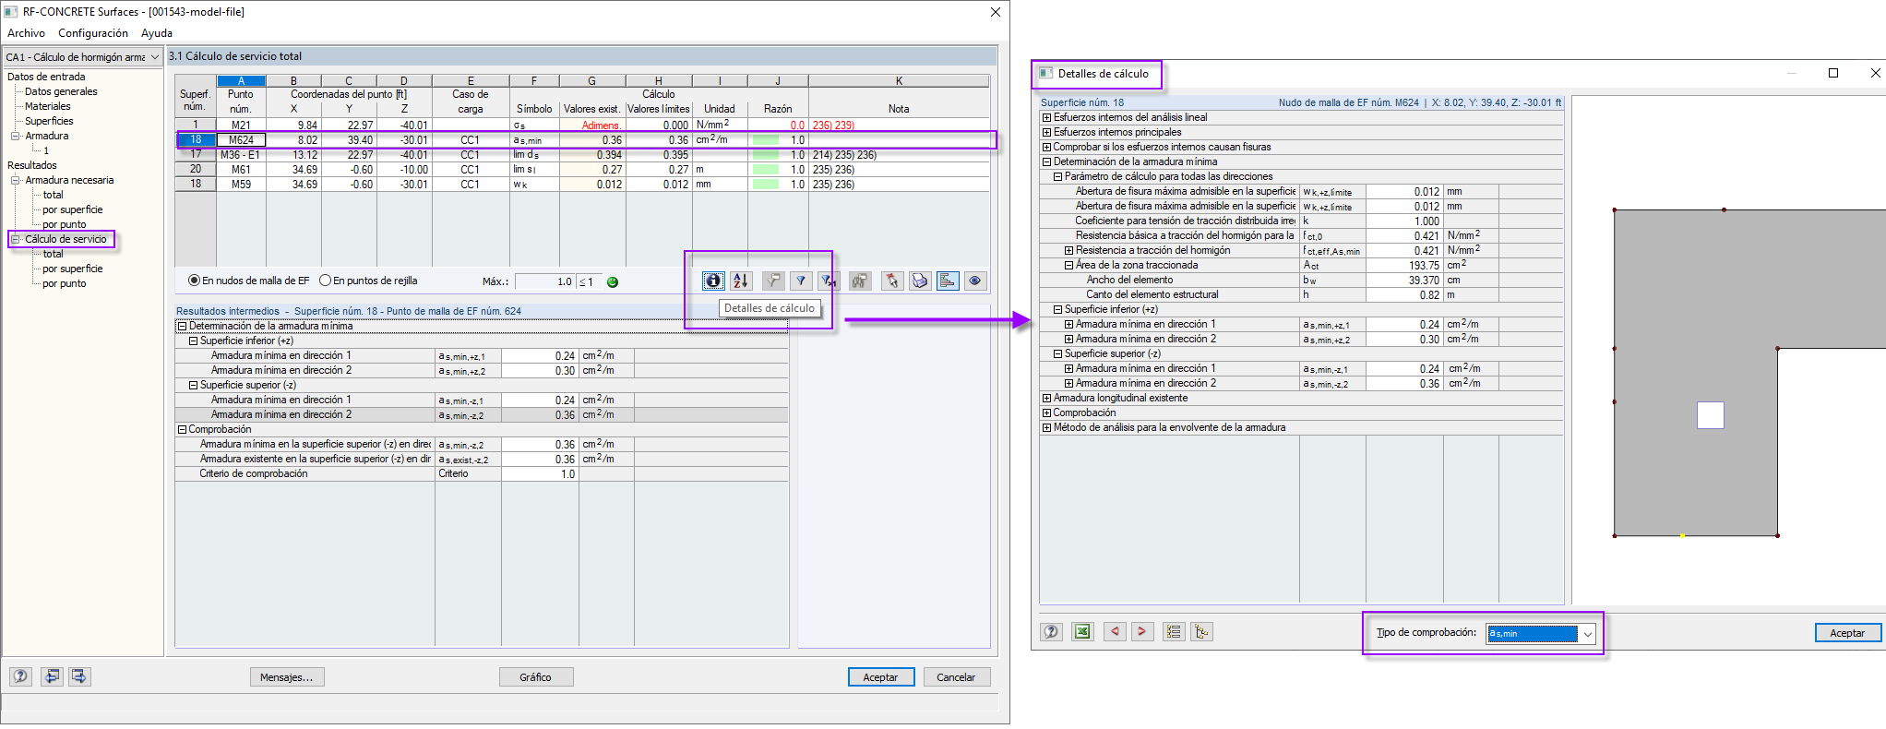Open the Configuración menu

(93, 33)
